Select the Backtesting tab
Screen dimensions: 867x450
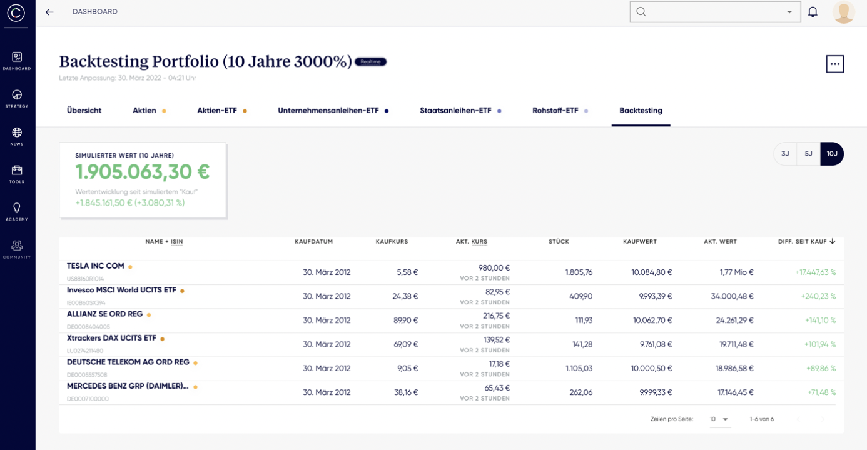tap(641, 111)
